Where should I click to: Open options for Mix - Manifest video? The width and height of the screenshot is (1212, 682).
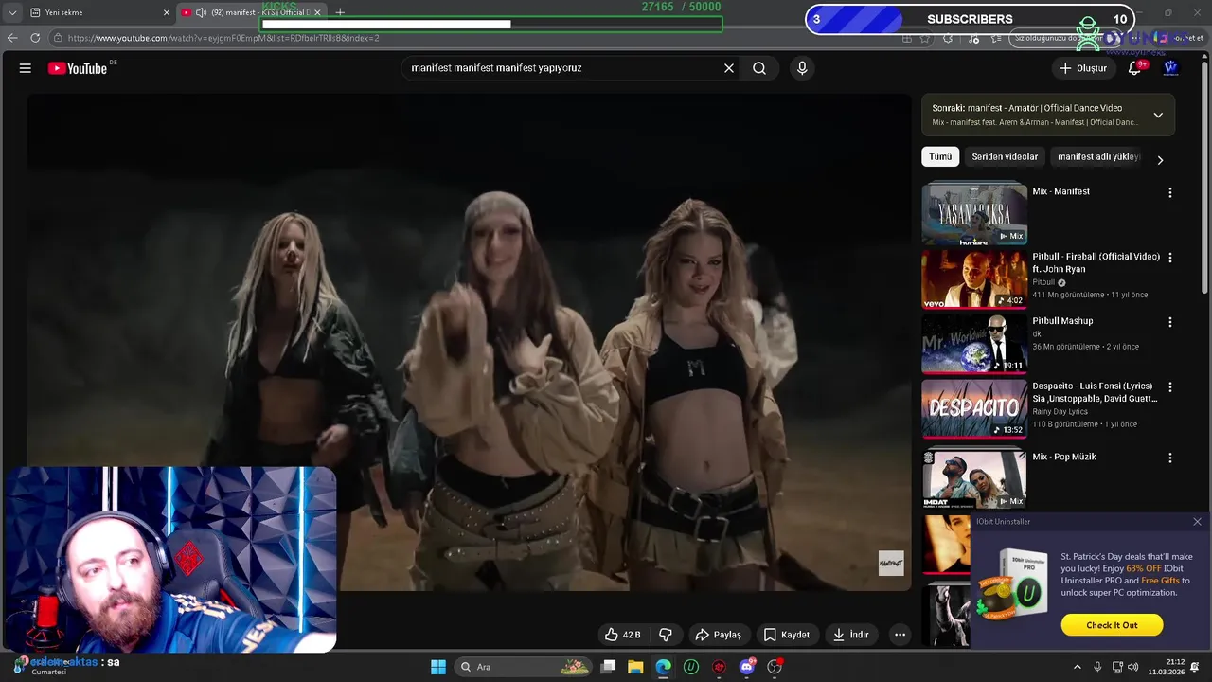pyautogui.click(x=1170, y=192)
